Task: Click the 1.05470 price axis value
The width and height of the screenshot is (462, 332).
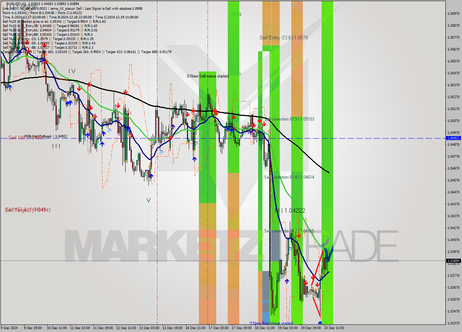Action: [453, 73]
